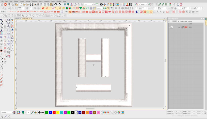Click the vertical scrollbar of the design window
Viewport: 207px width, 119px height.
click(165, 60)
